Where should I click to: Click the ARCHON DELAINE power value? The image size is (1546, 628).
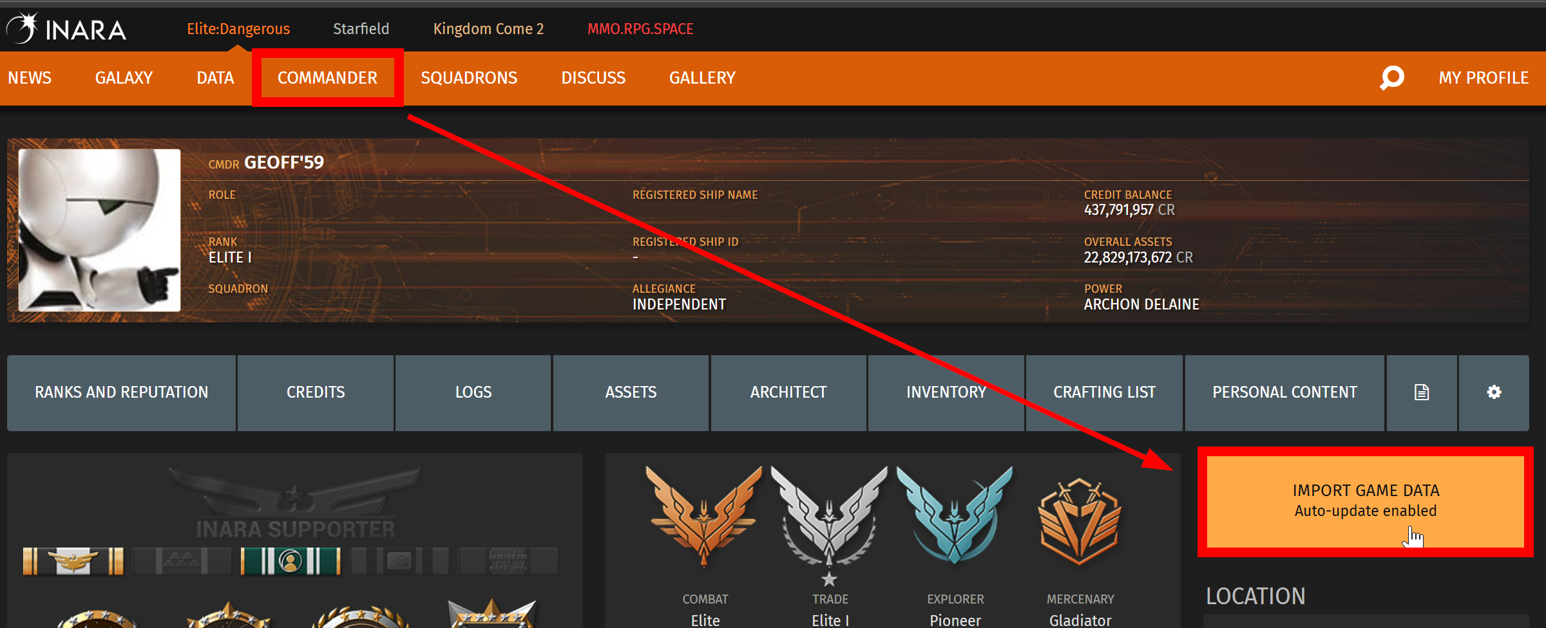(1141, 304)
